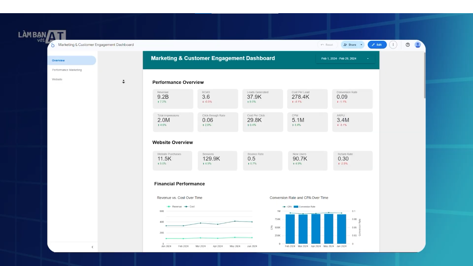
Task: Click the Share button
Action: 350,45
